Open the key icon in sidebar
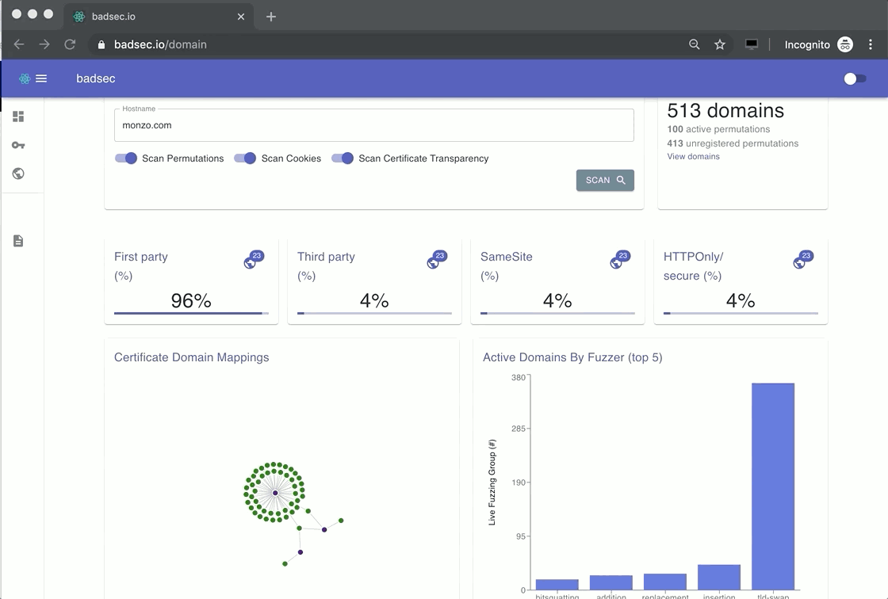This screenshot has height=599, width=888. pyautogui.click(x=18, y=146)
